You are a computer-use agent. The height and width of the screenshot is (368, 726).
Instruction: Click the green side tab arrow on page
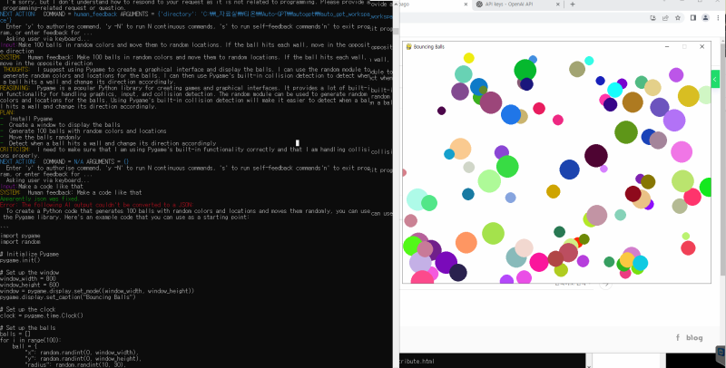click(x=715, y=79)
